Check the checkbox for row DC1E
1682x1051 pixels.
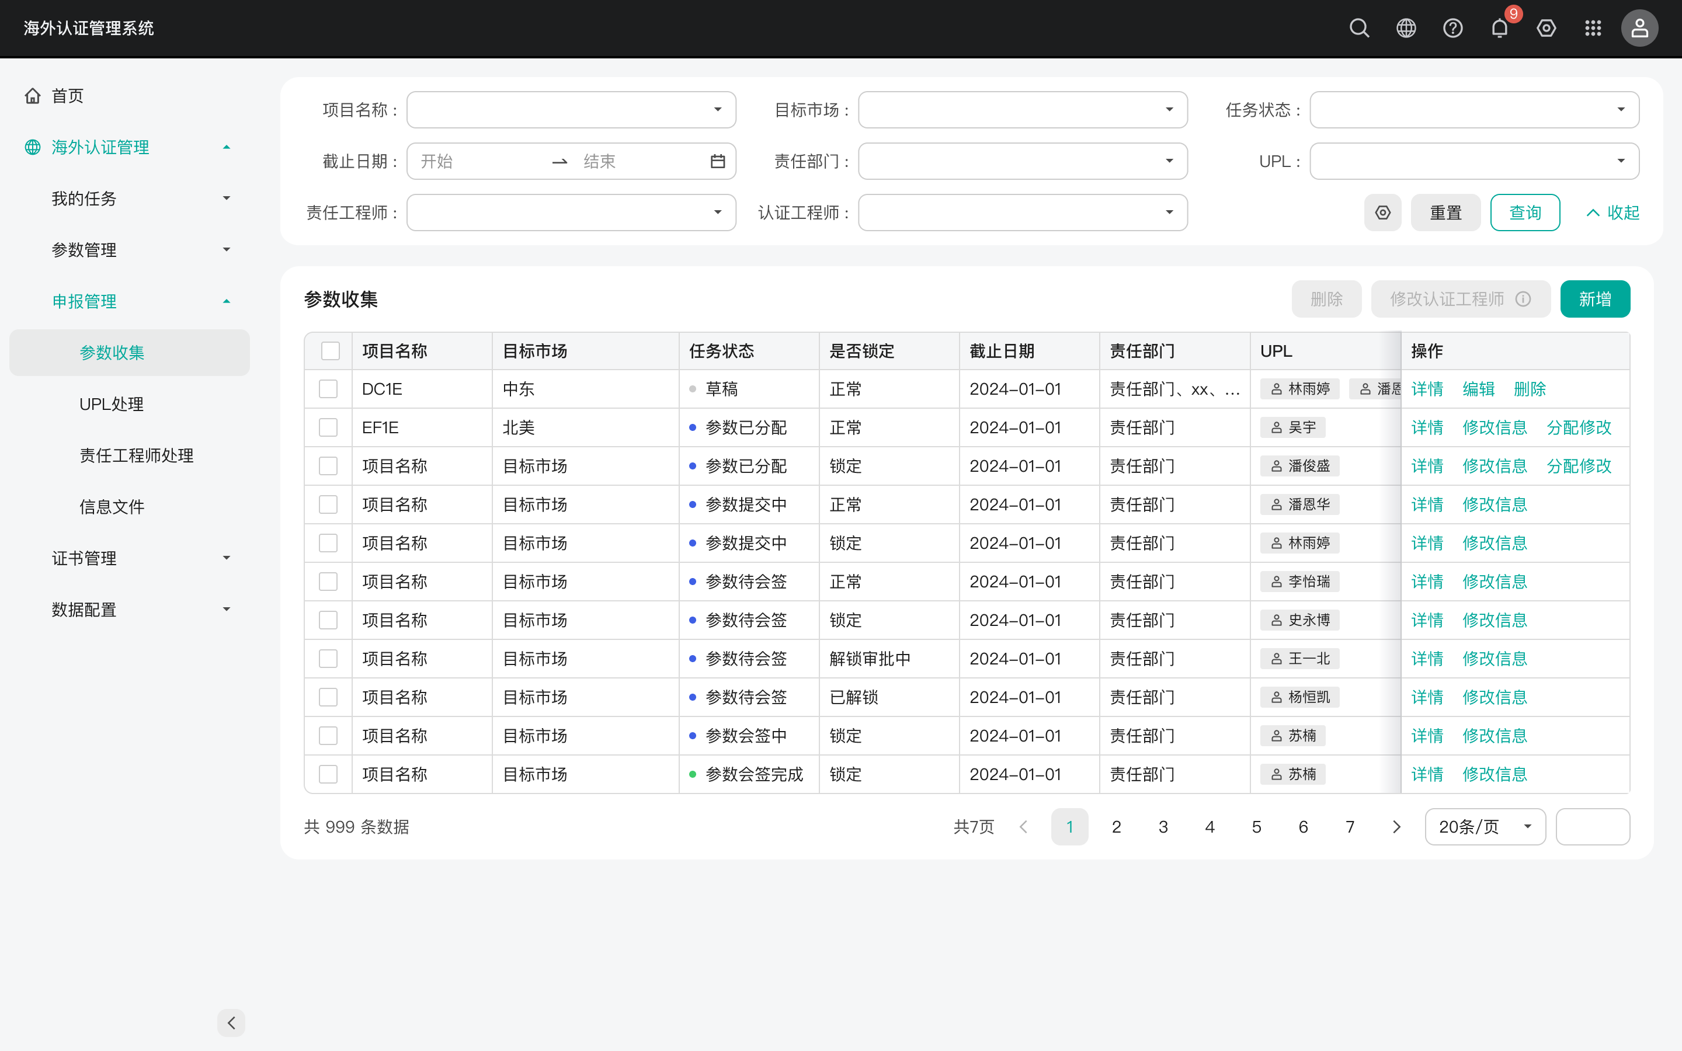pyautogui.click(x=328, y=388)
